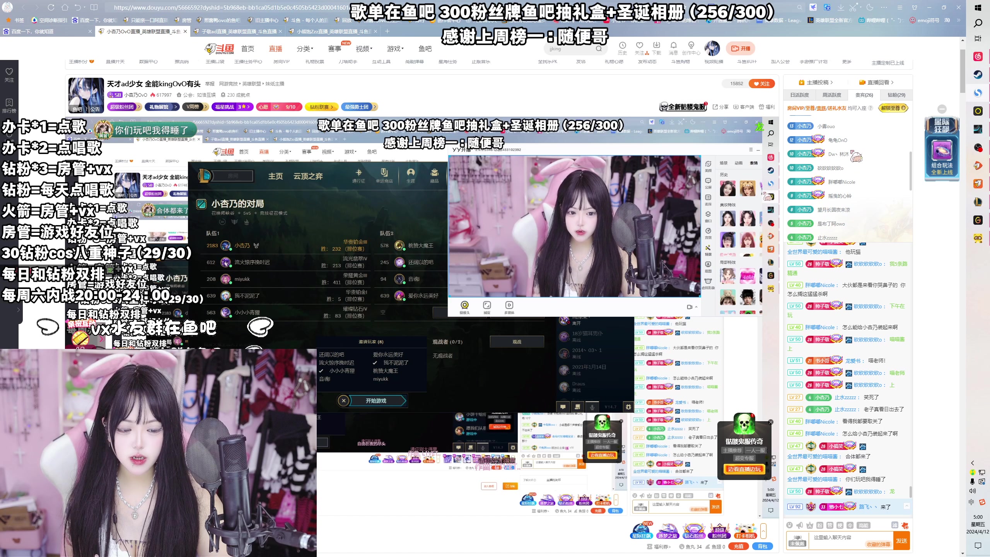Toggle the 滤 chat filter icon
Viewport: 990px width, 557px height.
point(895,525)
